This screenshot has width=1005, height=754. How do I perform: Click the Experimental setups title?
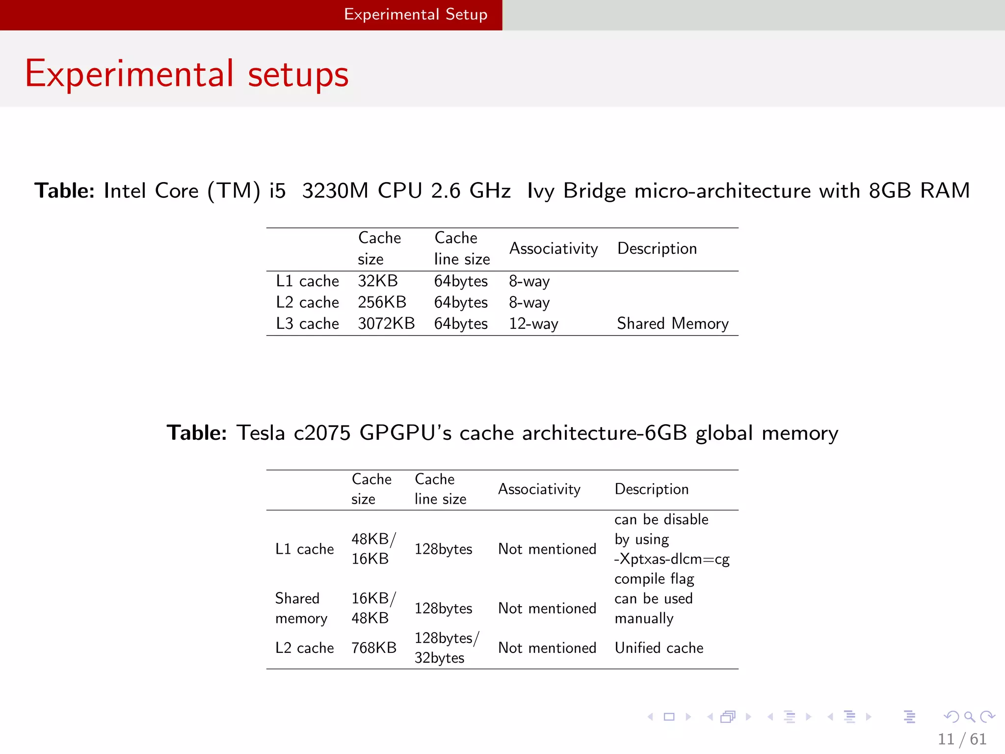point(187,74)
